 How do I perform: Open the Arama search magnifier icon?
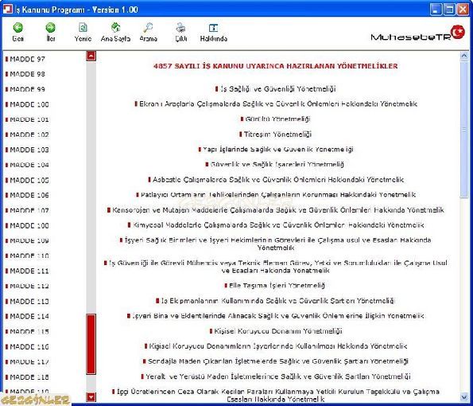(148, 28)
